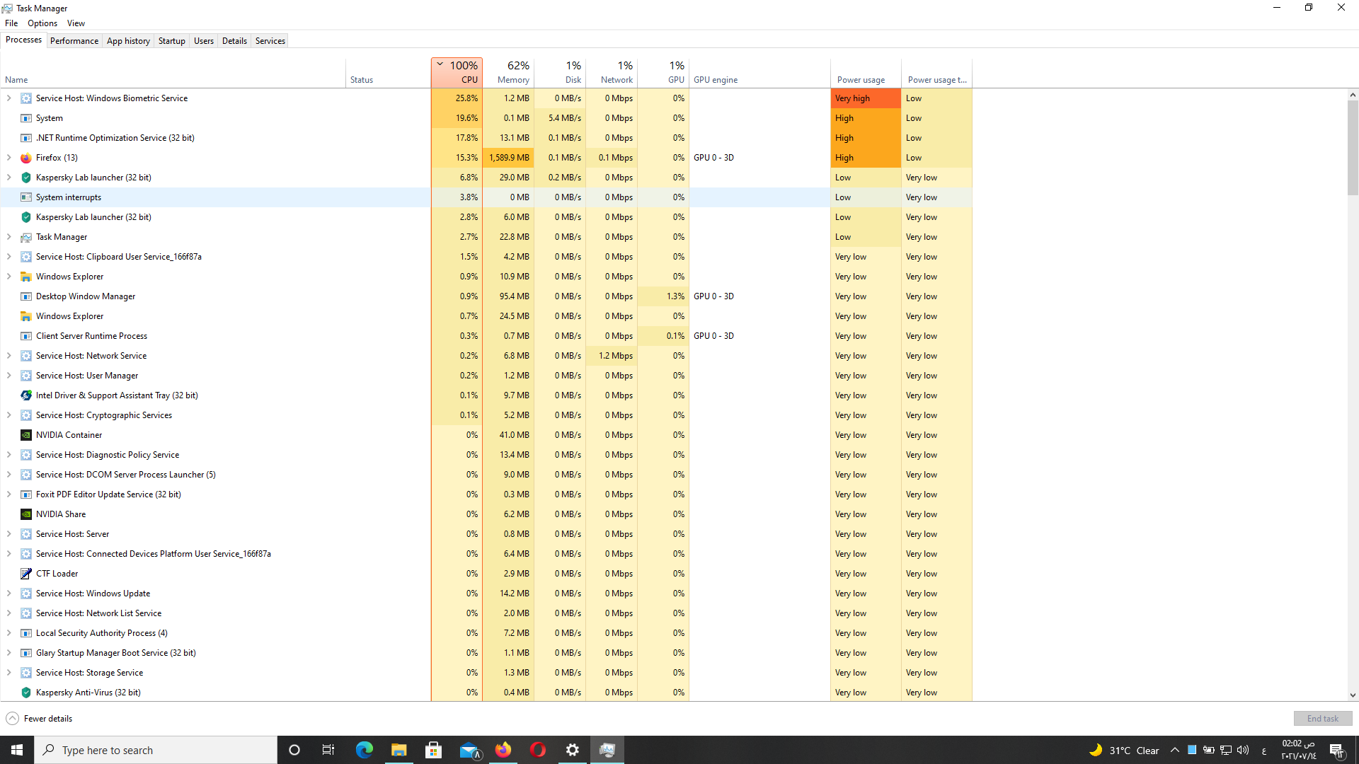The width and height of the screenshot is (1359, 764).
Task: Open the Options menu
Action: (x=42, y=23)
